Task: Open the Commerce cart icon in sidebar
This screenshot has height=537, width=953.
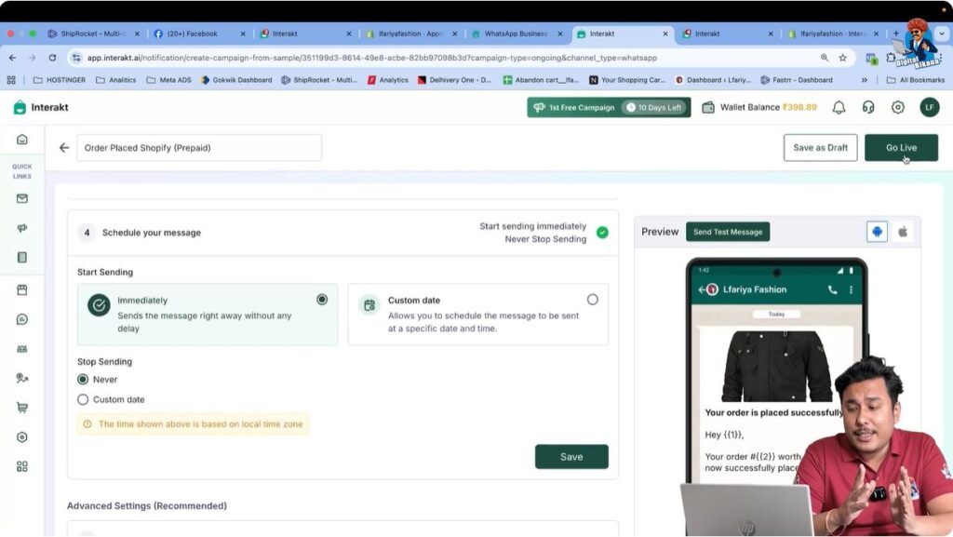Action: (23, 407)
